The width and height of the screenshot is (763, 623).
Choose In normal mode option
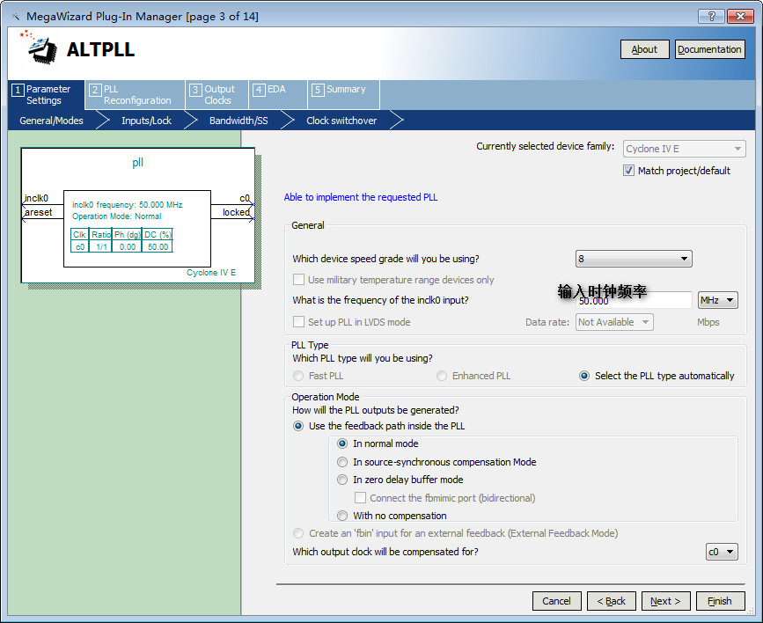(x=342, y=443)
